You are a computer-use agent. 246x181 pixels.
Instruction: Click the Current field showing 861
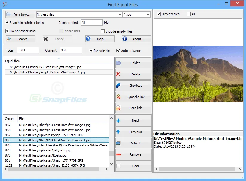tap(71, 50)
